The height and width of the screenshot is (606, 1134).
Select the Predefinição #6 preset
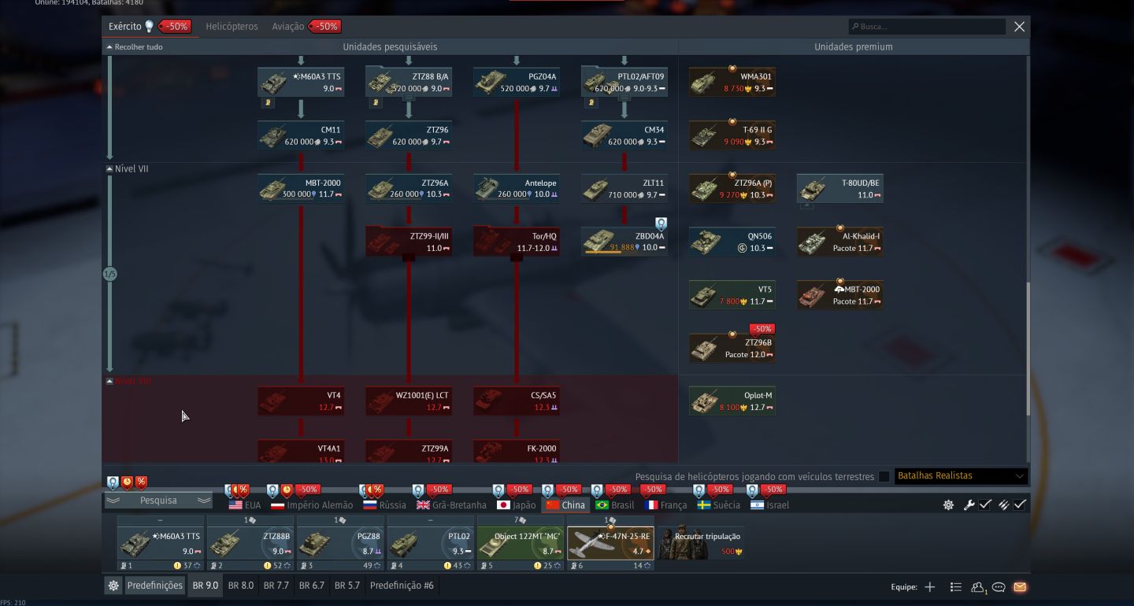[402, 586]
